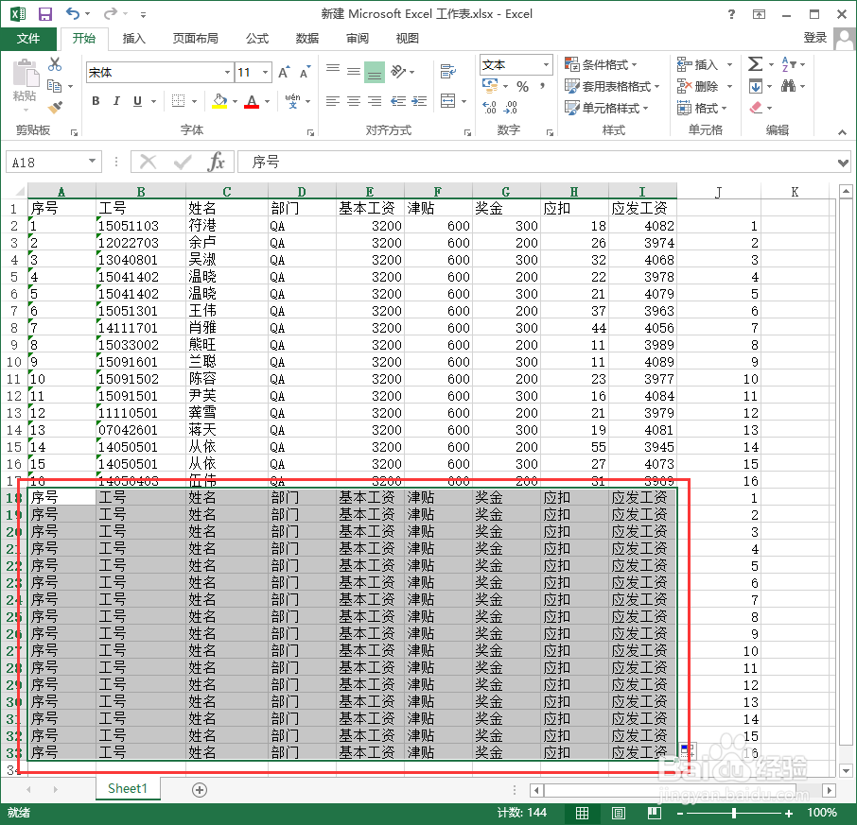The width and height of the screenshot is (857, 825).
Task: Expand the formula bar chevron
Action: click(x=843, y=163)
